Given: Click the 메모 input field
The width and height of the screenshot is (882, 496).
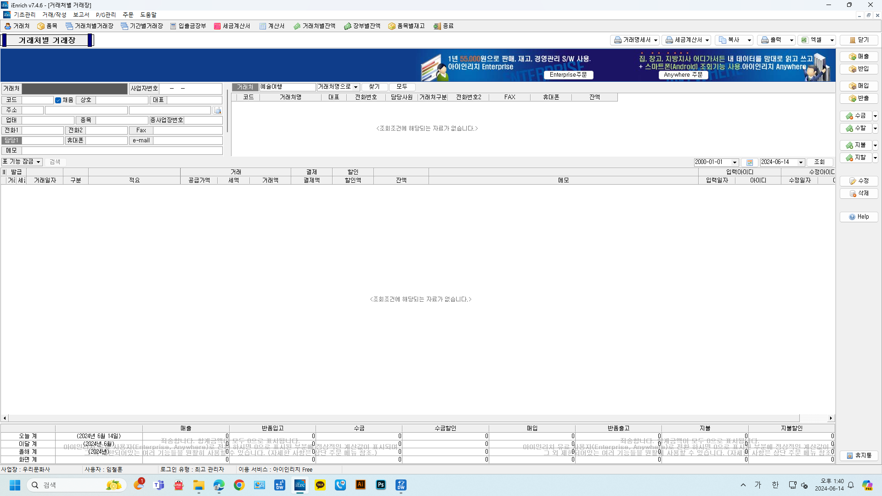Looking at the screenshot, I should 122,151.
